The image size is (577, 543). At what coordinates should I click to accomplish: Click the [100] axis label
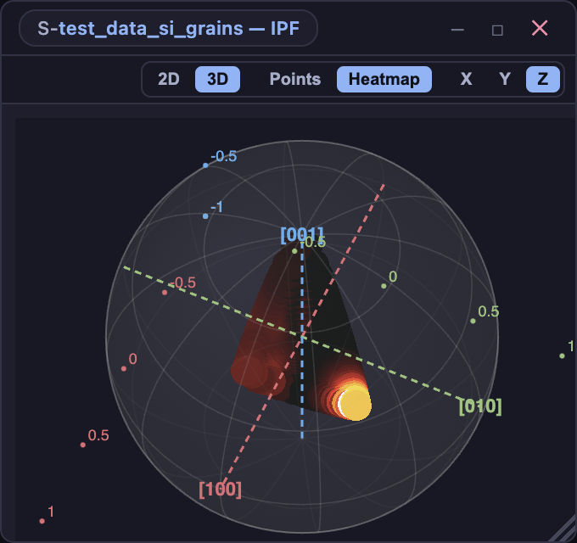(220, 490)
